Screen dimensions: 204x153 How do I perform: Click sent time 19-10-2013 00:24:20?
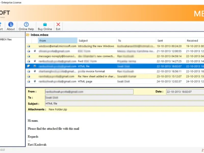point(169,46)
